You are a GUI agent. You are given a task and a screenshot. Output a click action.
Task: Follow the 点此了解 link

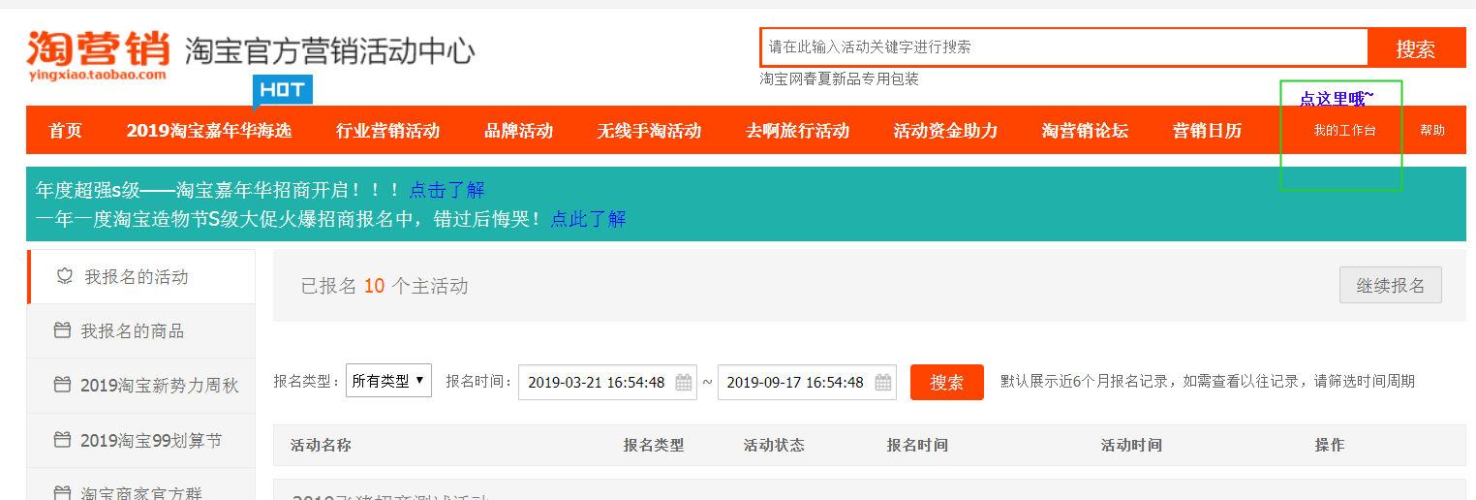pos(589,219)
